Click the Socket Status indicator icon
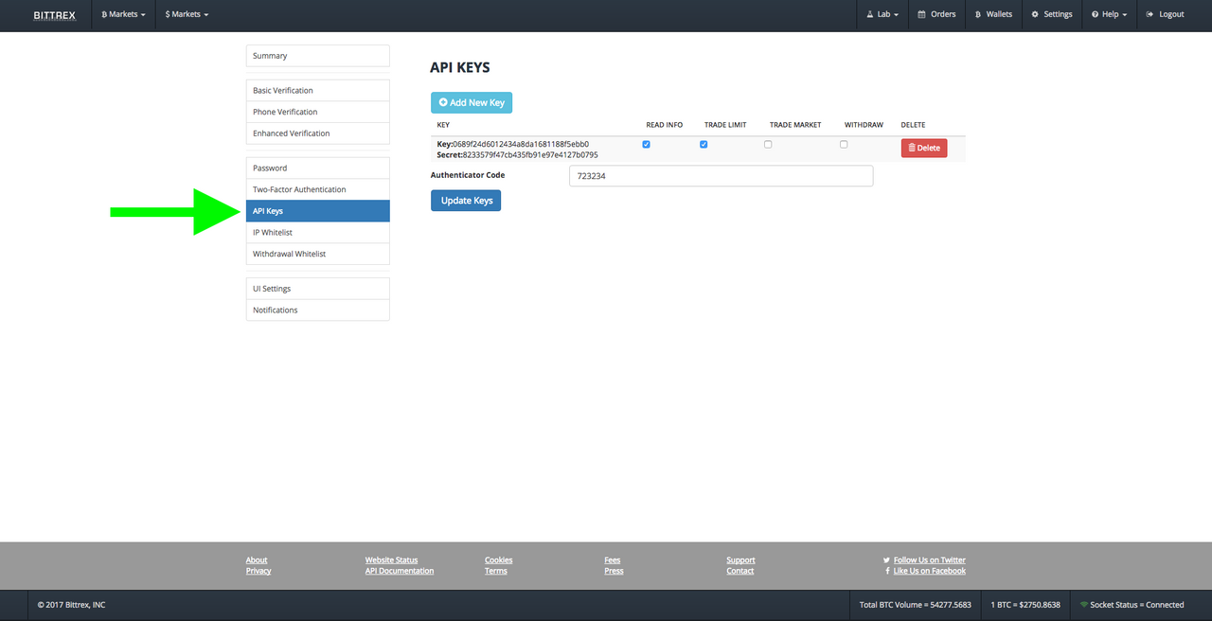 1085,604
